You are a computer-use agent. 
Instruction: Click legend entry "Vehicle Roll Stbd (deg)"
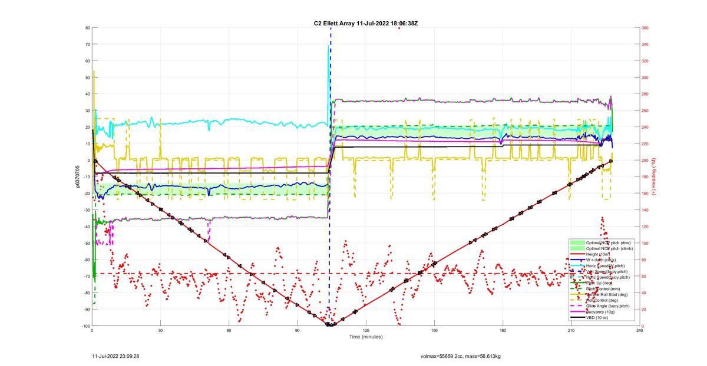tap(607, 294)
